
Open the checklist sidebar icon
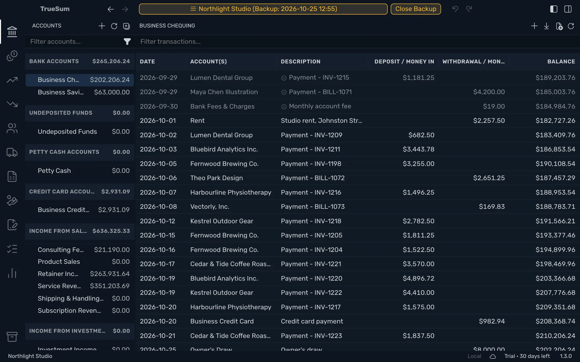(12, 249)
